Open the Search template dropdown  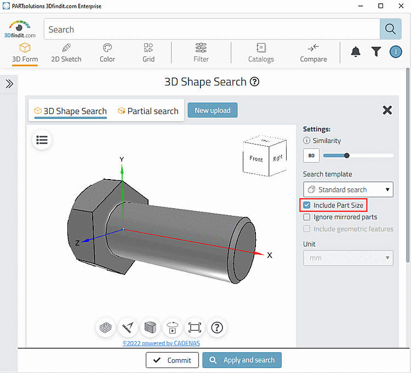click(348, 190)
